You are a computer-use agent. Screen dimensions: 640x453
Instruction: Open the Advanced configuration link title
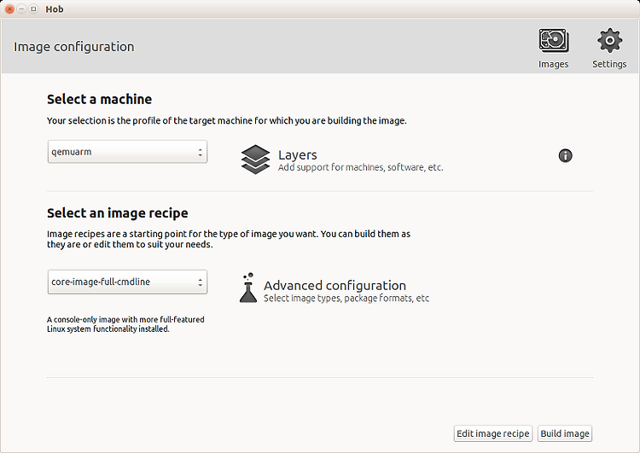(335, 285)
